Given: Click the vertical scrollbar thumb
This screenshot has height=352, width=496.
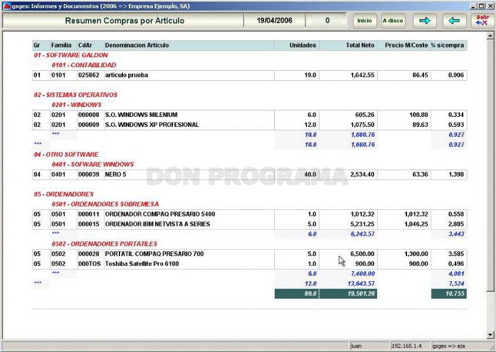Looking at the screenshot, I should click(490, 165).
